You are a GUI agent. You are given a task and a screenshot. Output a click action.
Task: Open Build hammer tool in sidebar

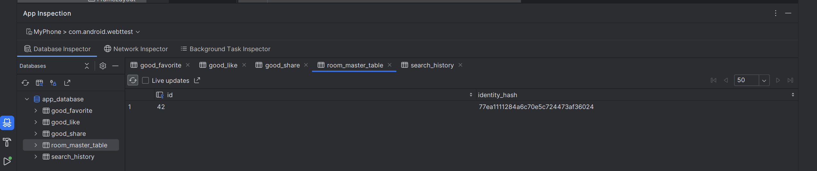click(x=7, y=142)
